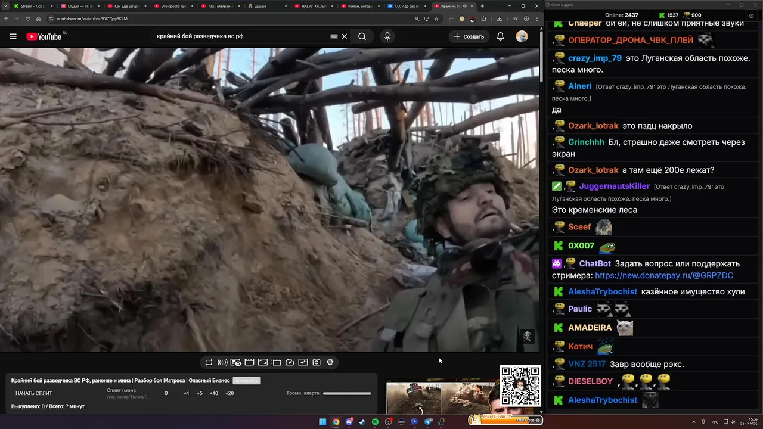Click the clapperboard icon in player toolbar

click(249, 362)
